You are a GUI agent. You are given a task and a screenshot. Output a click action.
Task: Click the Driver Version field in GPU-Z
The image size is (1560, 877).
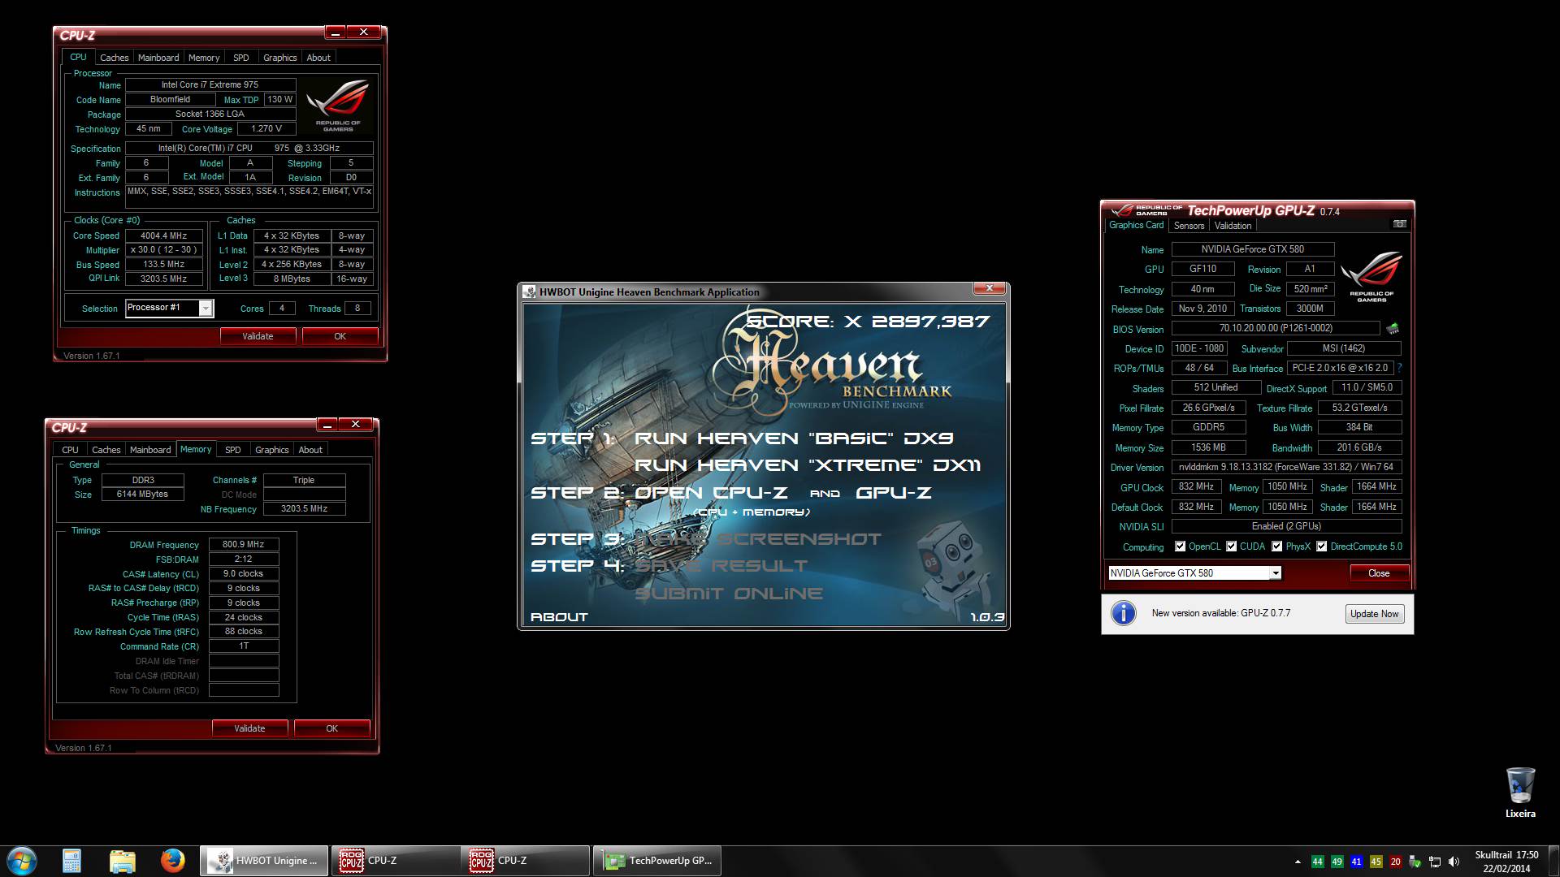[1286, 467]
